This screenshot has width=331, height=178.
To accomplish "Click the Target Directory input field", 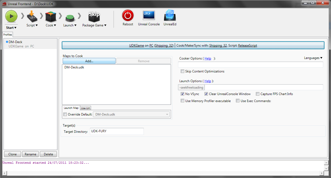I will click(117, 131).
